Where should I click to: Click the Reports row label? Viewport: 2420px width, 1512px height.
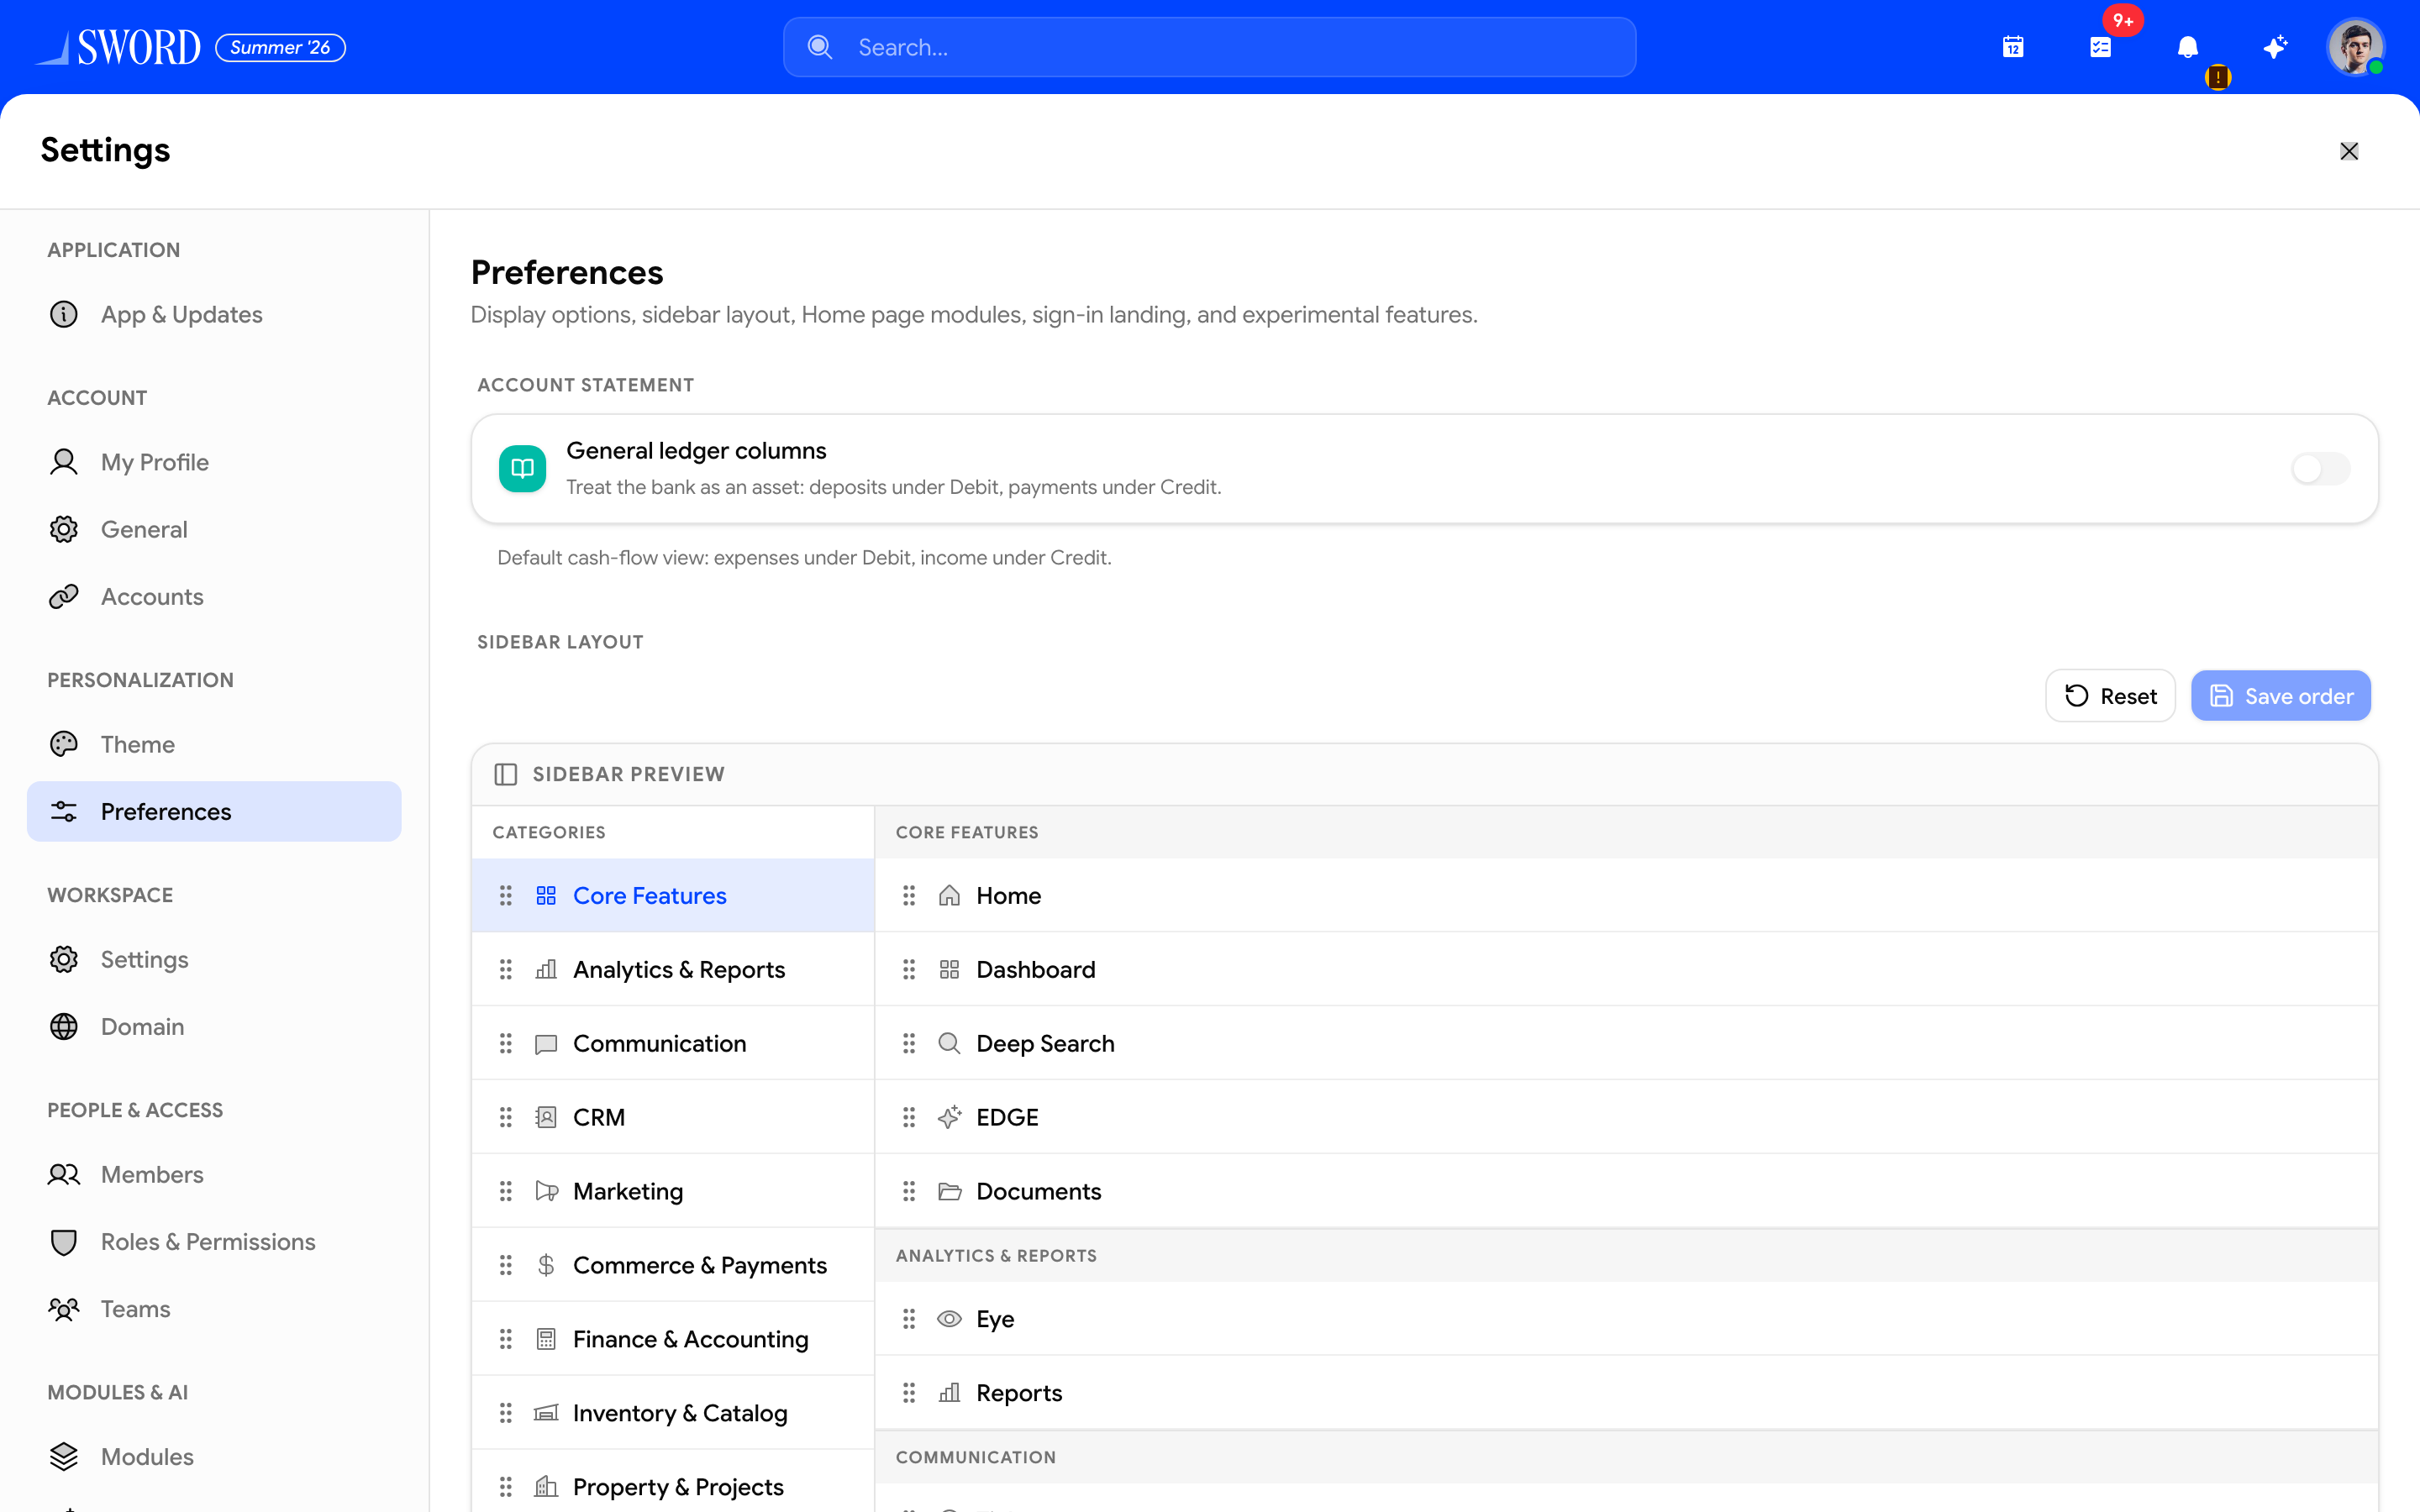click(1019, 1393)
